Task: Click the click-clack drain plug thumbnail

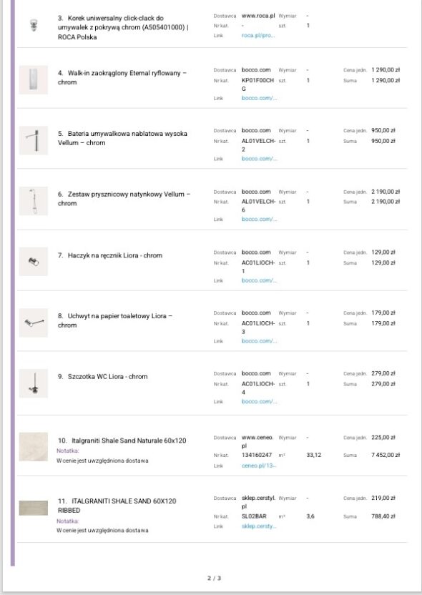Action: pos(34,26)
